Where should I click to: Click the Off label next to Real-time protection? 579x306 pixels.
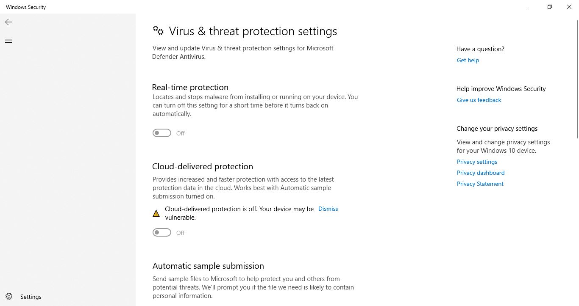tap(180, 133)
